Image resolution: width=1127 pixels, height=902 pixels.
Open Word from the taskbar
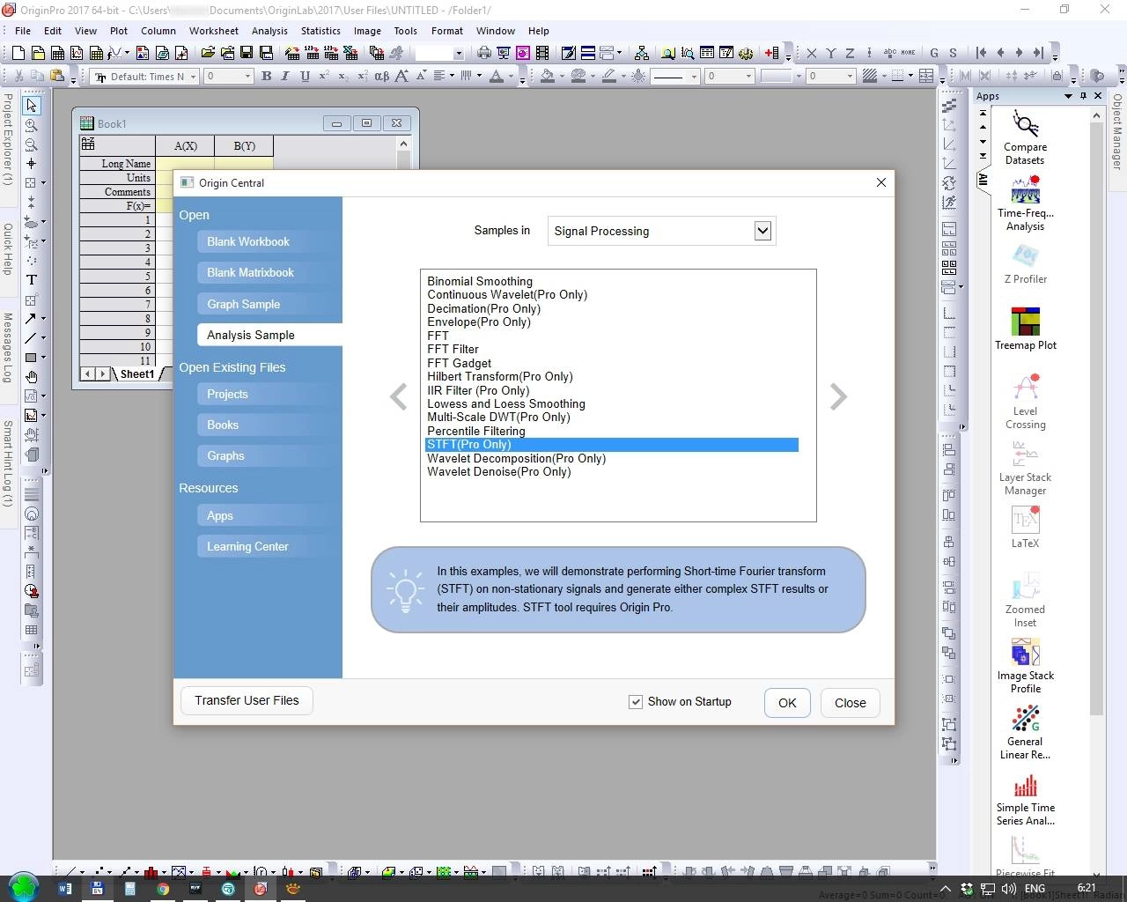[64, 889]
